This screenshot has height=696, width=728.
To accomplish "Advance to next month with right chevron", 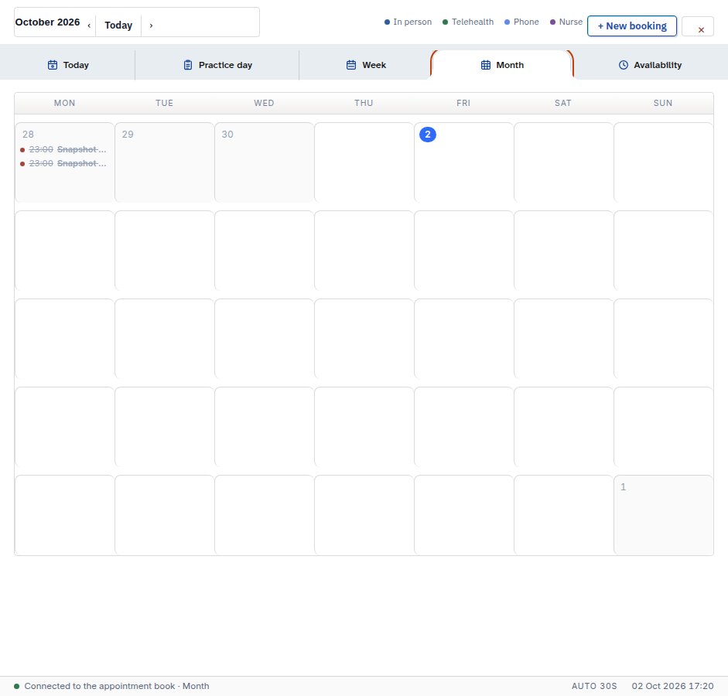I will coord(151,26).
